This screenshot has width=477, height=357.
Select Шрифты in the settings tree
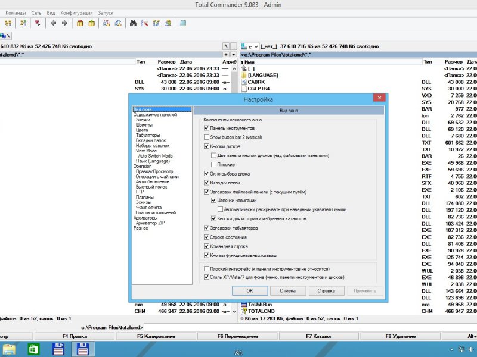click(x=144, y=125)
